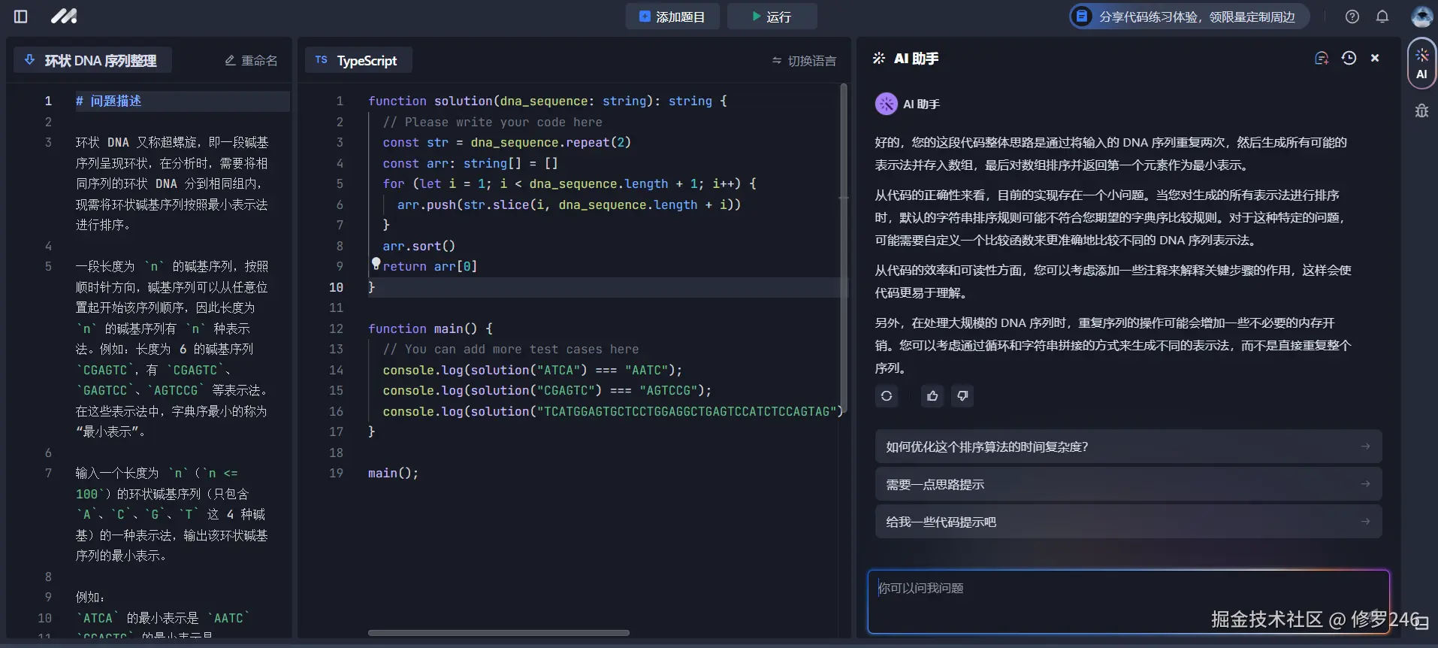The width and height of the screenshot is (1438, 648).
Task: Click the code editor horizontal scrollbar
Action: pos(498,633)
